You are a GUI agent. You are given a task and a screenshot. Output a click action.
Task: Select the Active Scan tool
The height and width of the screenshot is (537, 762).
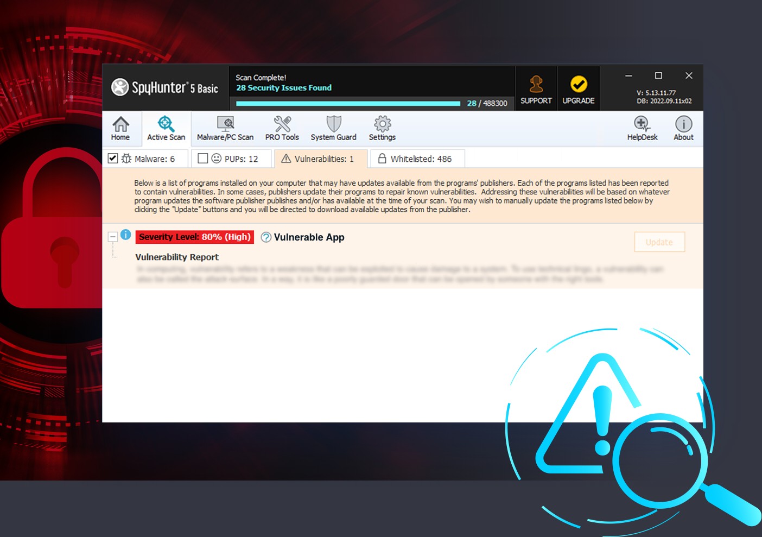(x=166, y=128)
